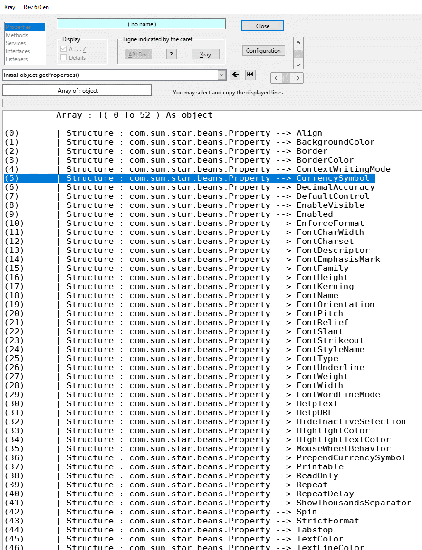Enable the Details checkbox
Screen dimensions: 422x550
pos(64,58)
